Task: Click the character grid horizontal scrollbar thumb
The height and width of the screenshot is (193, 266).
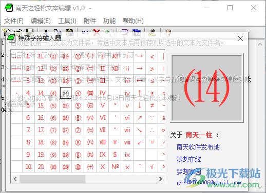Action: pos(52,179)
